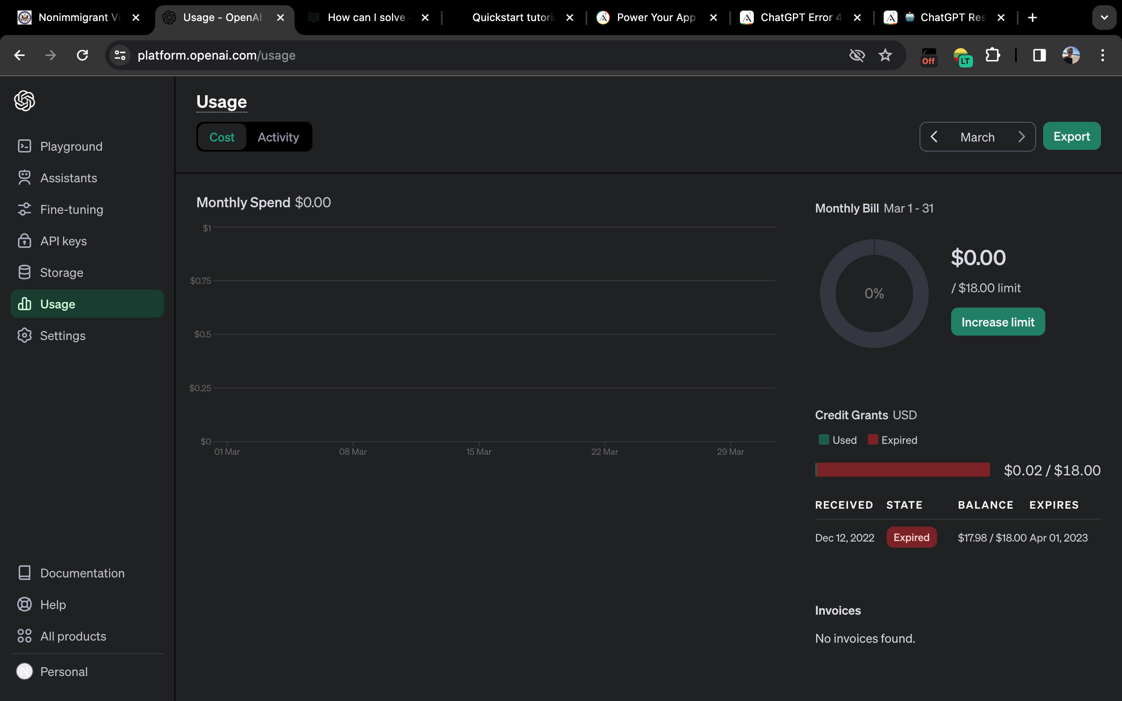Open Storage in the sidebar

pos(61,273)
